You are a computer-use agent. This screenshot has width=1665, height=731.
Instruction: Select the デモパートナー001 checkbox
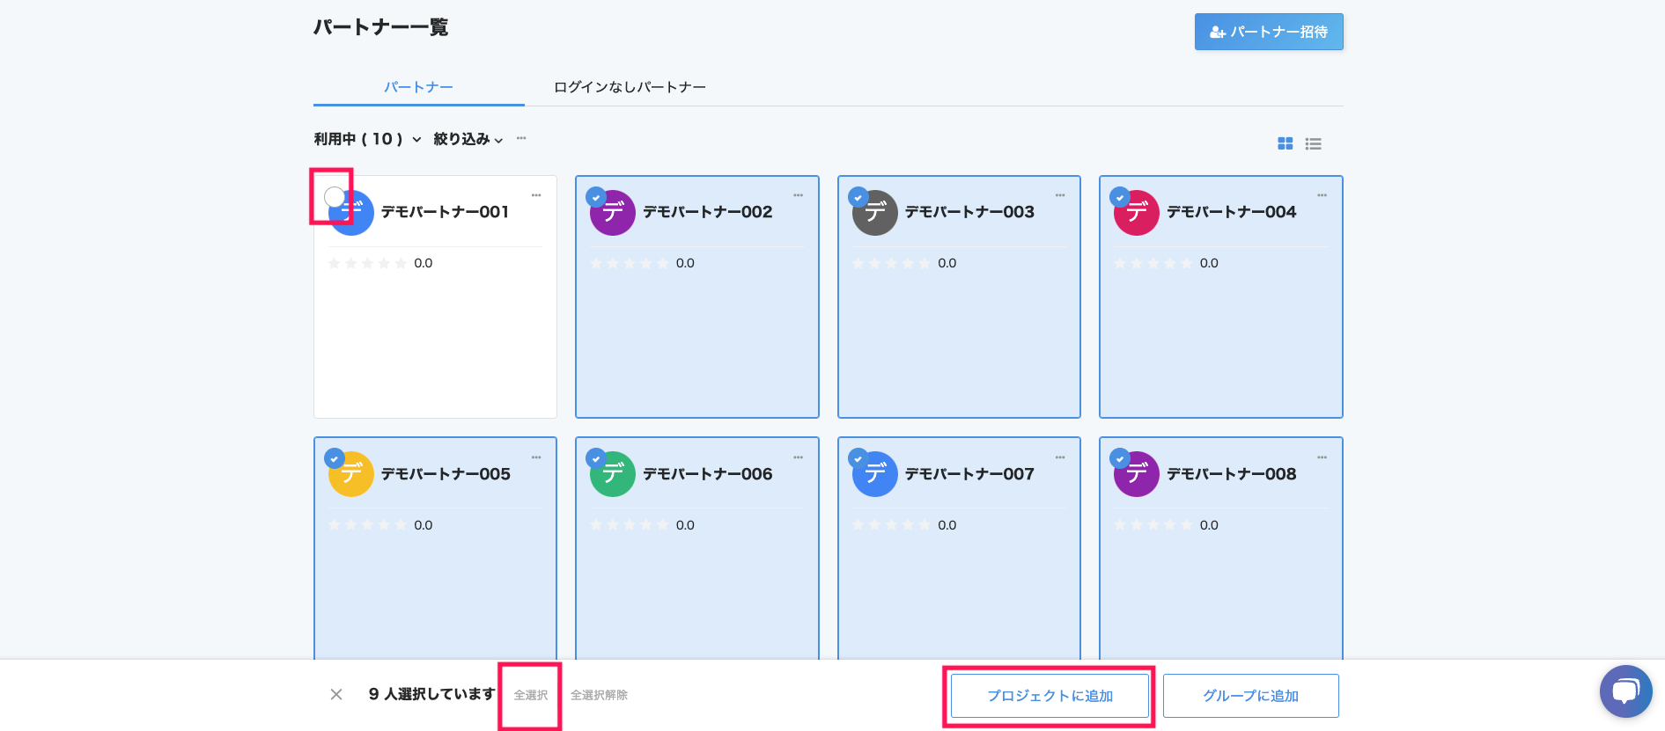335,197
